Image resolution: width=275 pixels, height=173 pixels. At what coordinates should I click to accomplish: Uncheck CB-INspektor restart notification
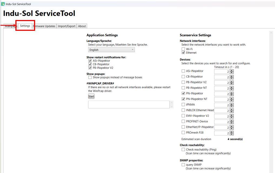[90, 64]
